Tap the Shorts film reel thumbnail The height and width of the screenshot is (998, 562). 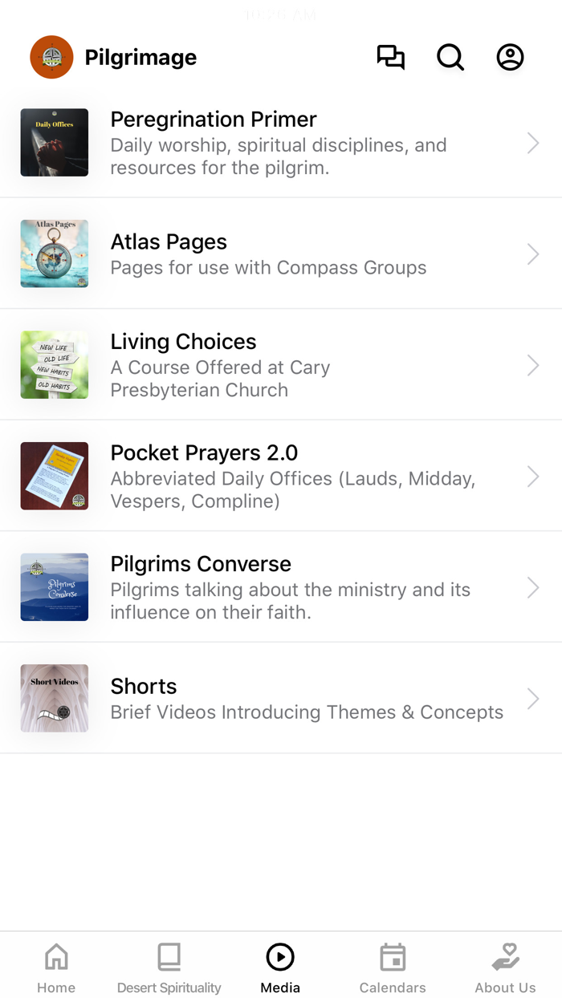coord(54,698)
